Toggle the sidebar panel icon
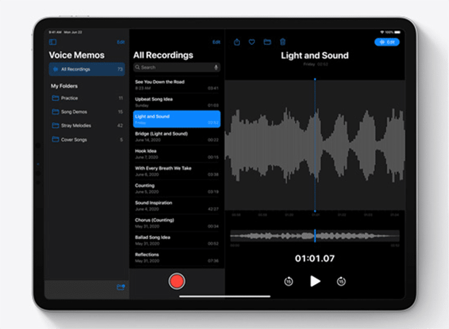Screen dimensions: 449x329 pyautogui.click(x=53, y=42)
